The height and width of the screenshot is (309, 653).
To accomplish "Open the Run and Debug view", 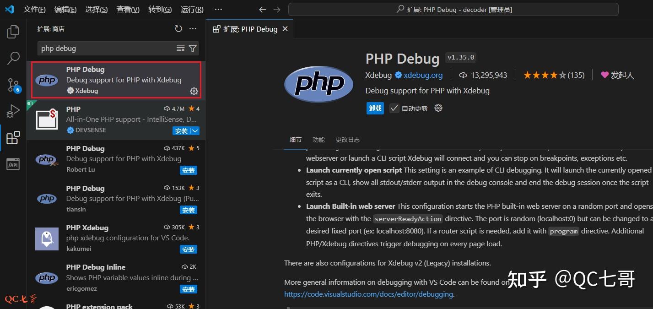I will coord(13,111).
